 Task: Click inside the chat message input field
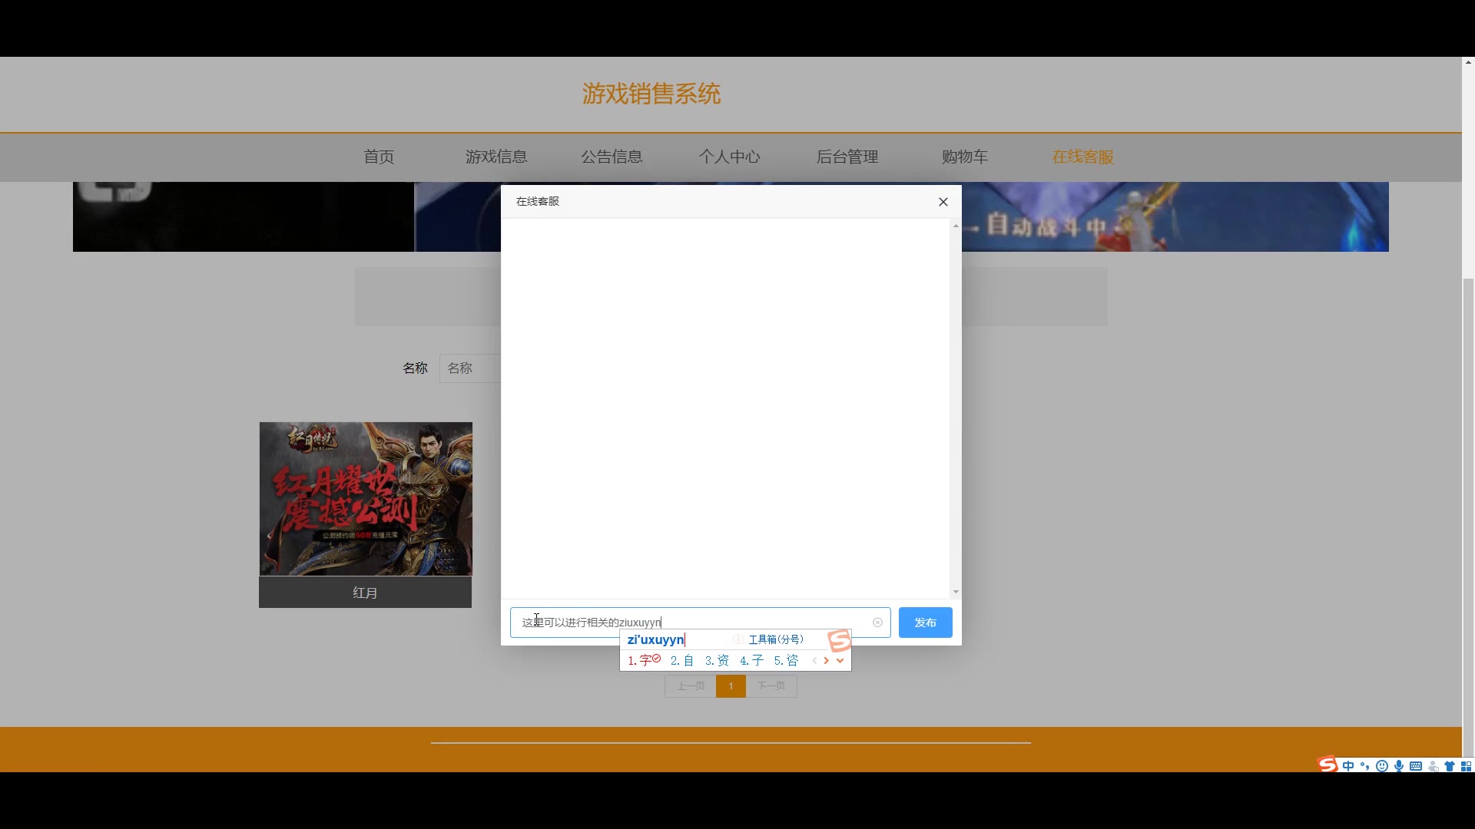(700, 623)
